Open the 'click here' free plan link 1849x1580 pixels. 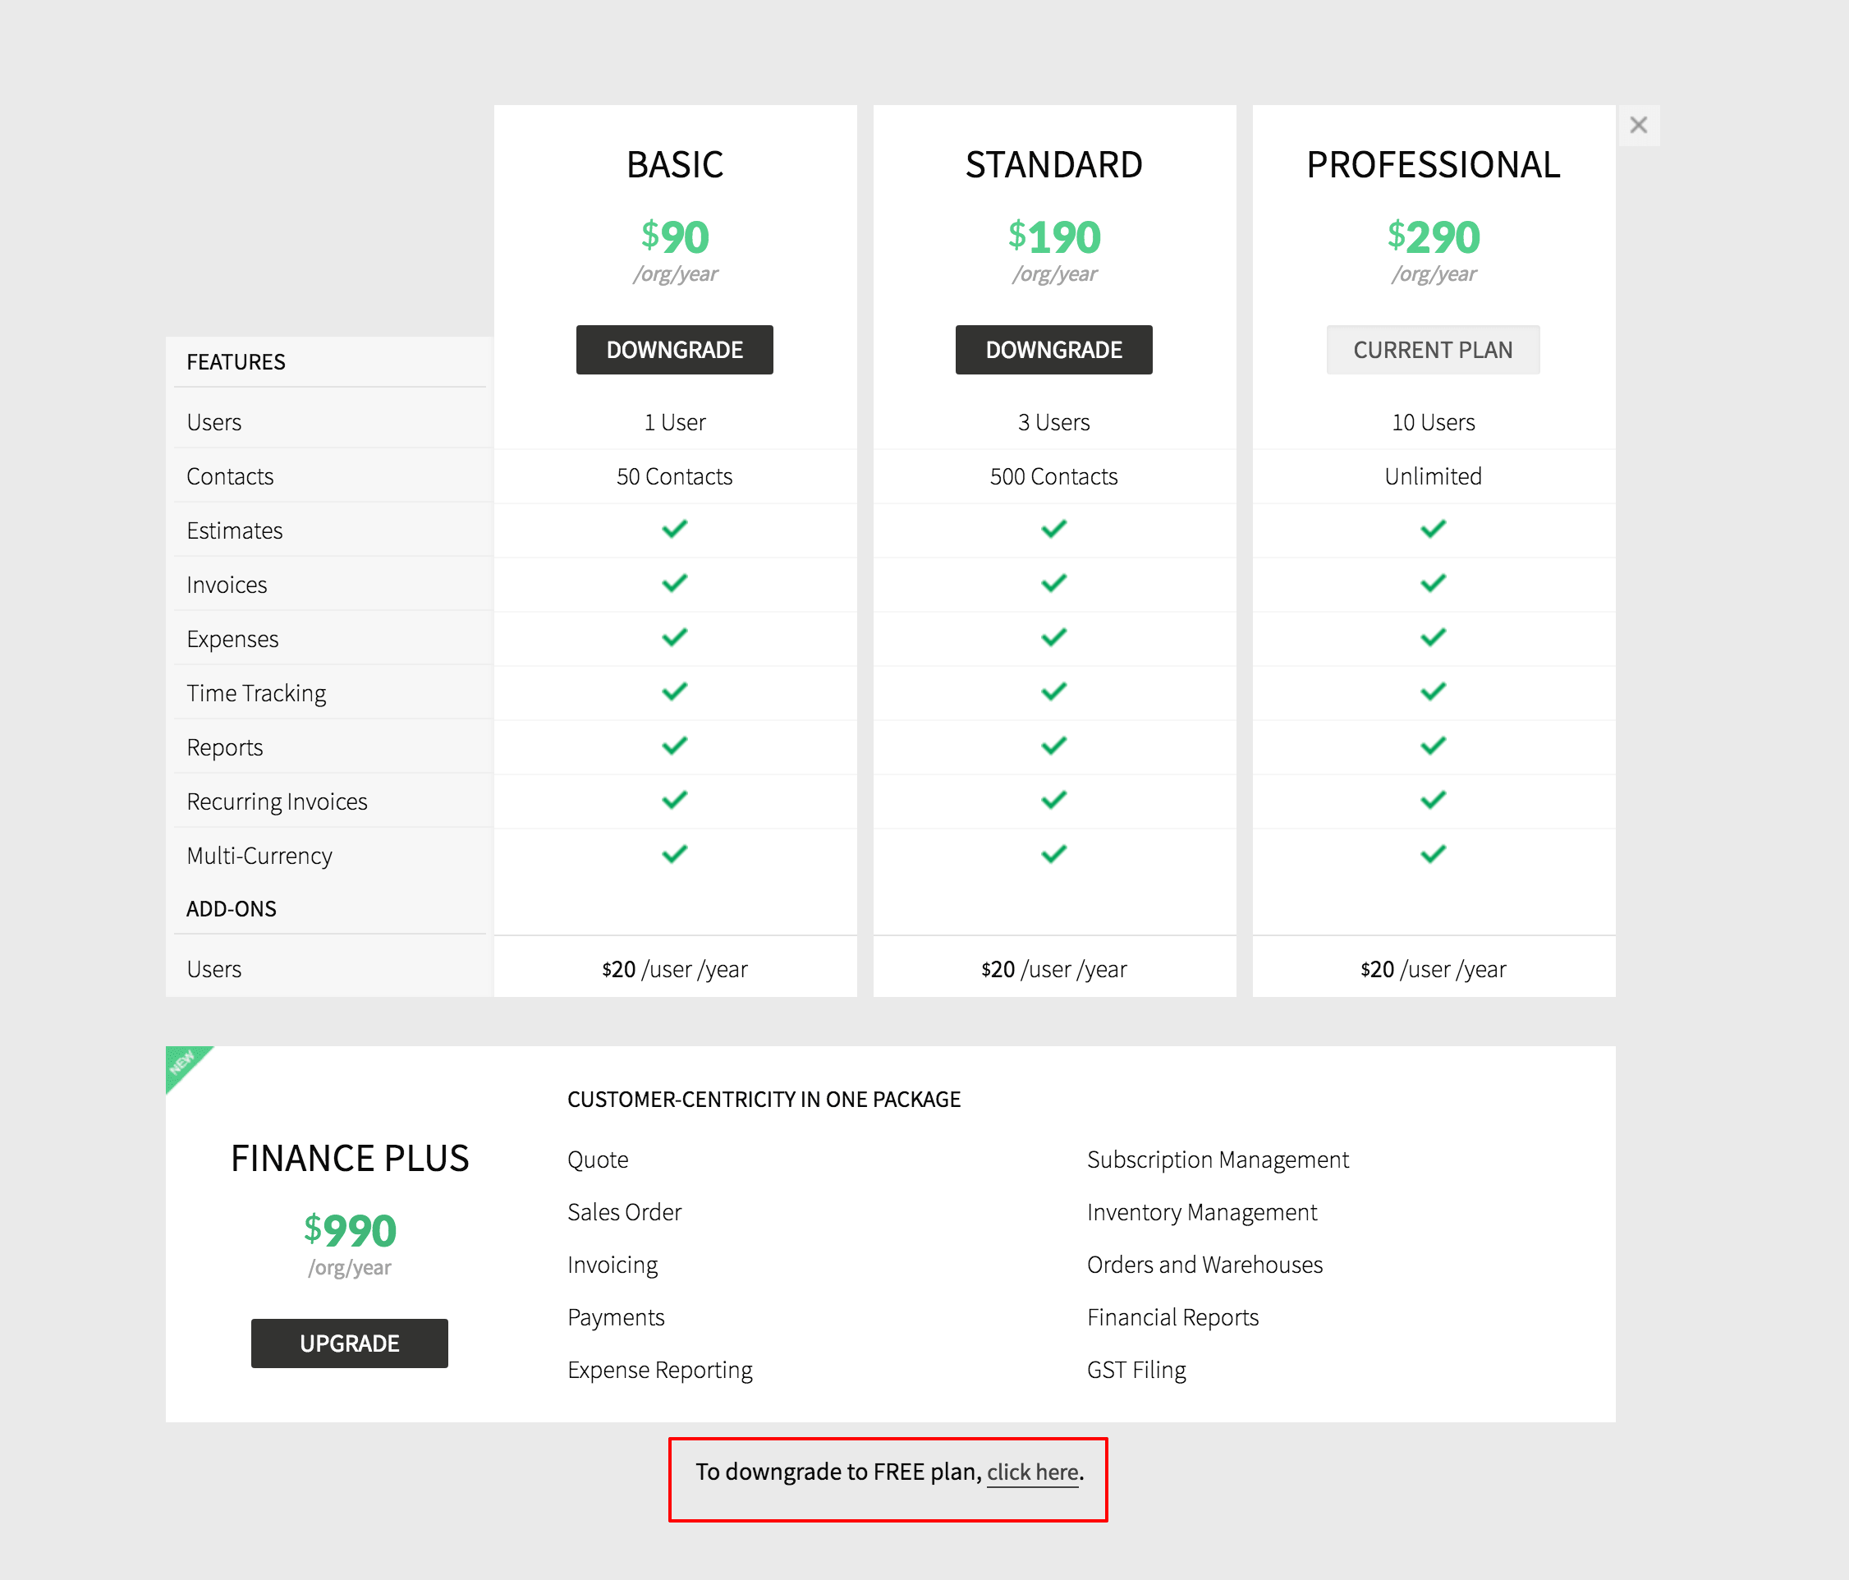click(x=1033, y=1472)
